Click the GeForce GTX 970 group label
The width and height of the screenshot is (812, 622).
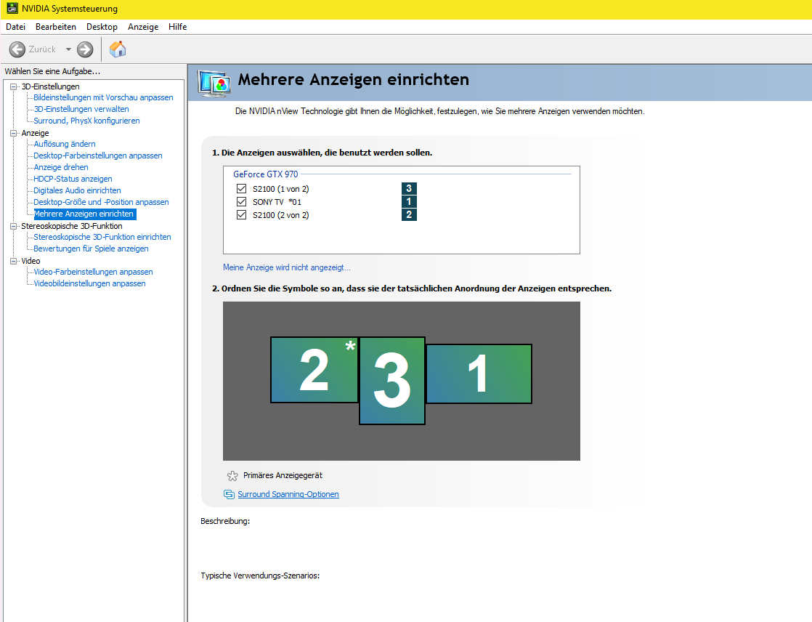266,174
